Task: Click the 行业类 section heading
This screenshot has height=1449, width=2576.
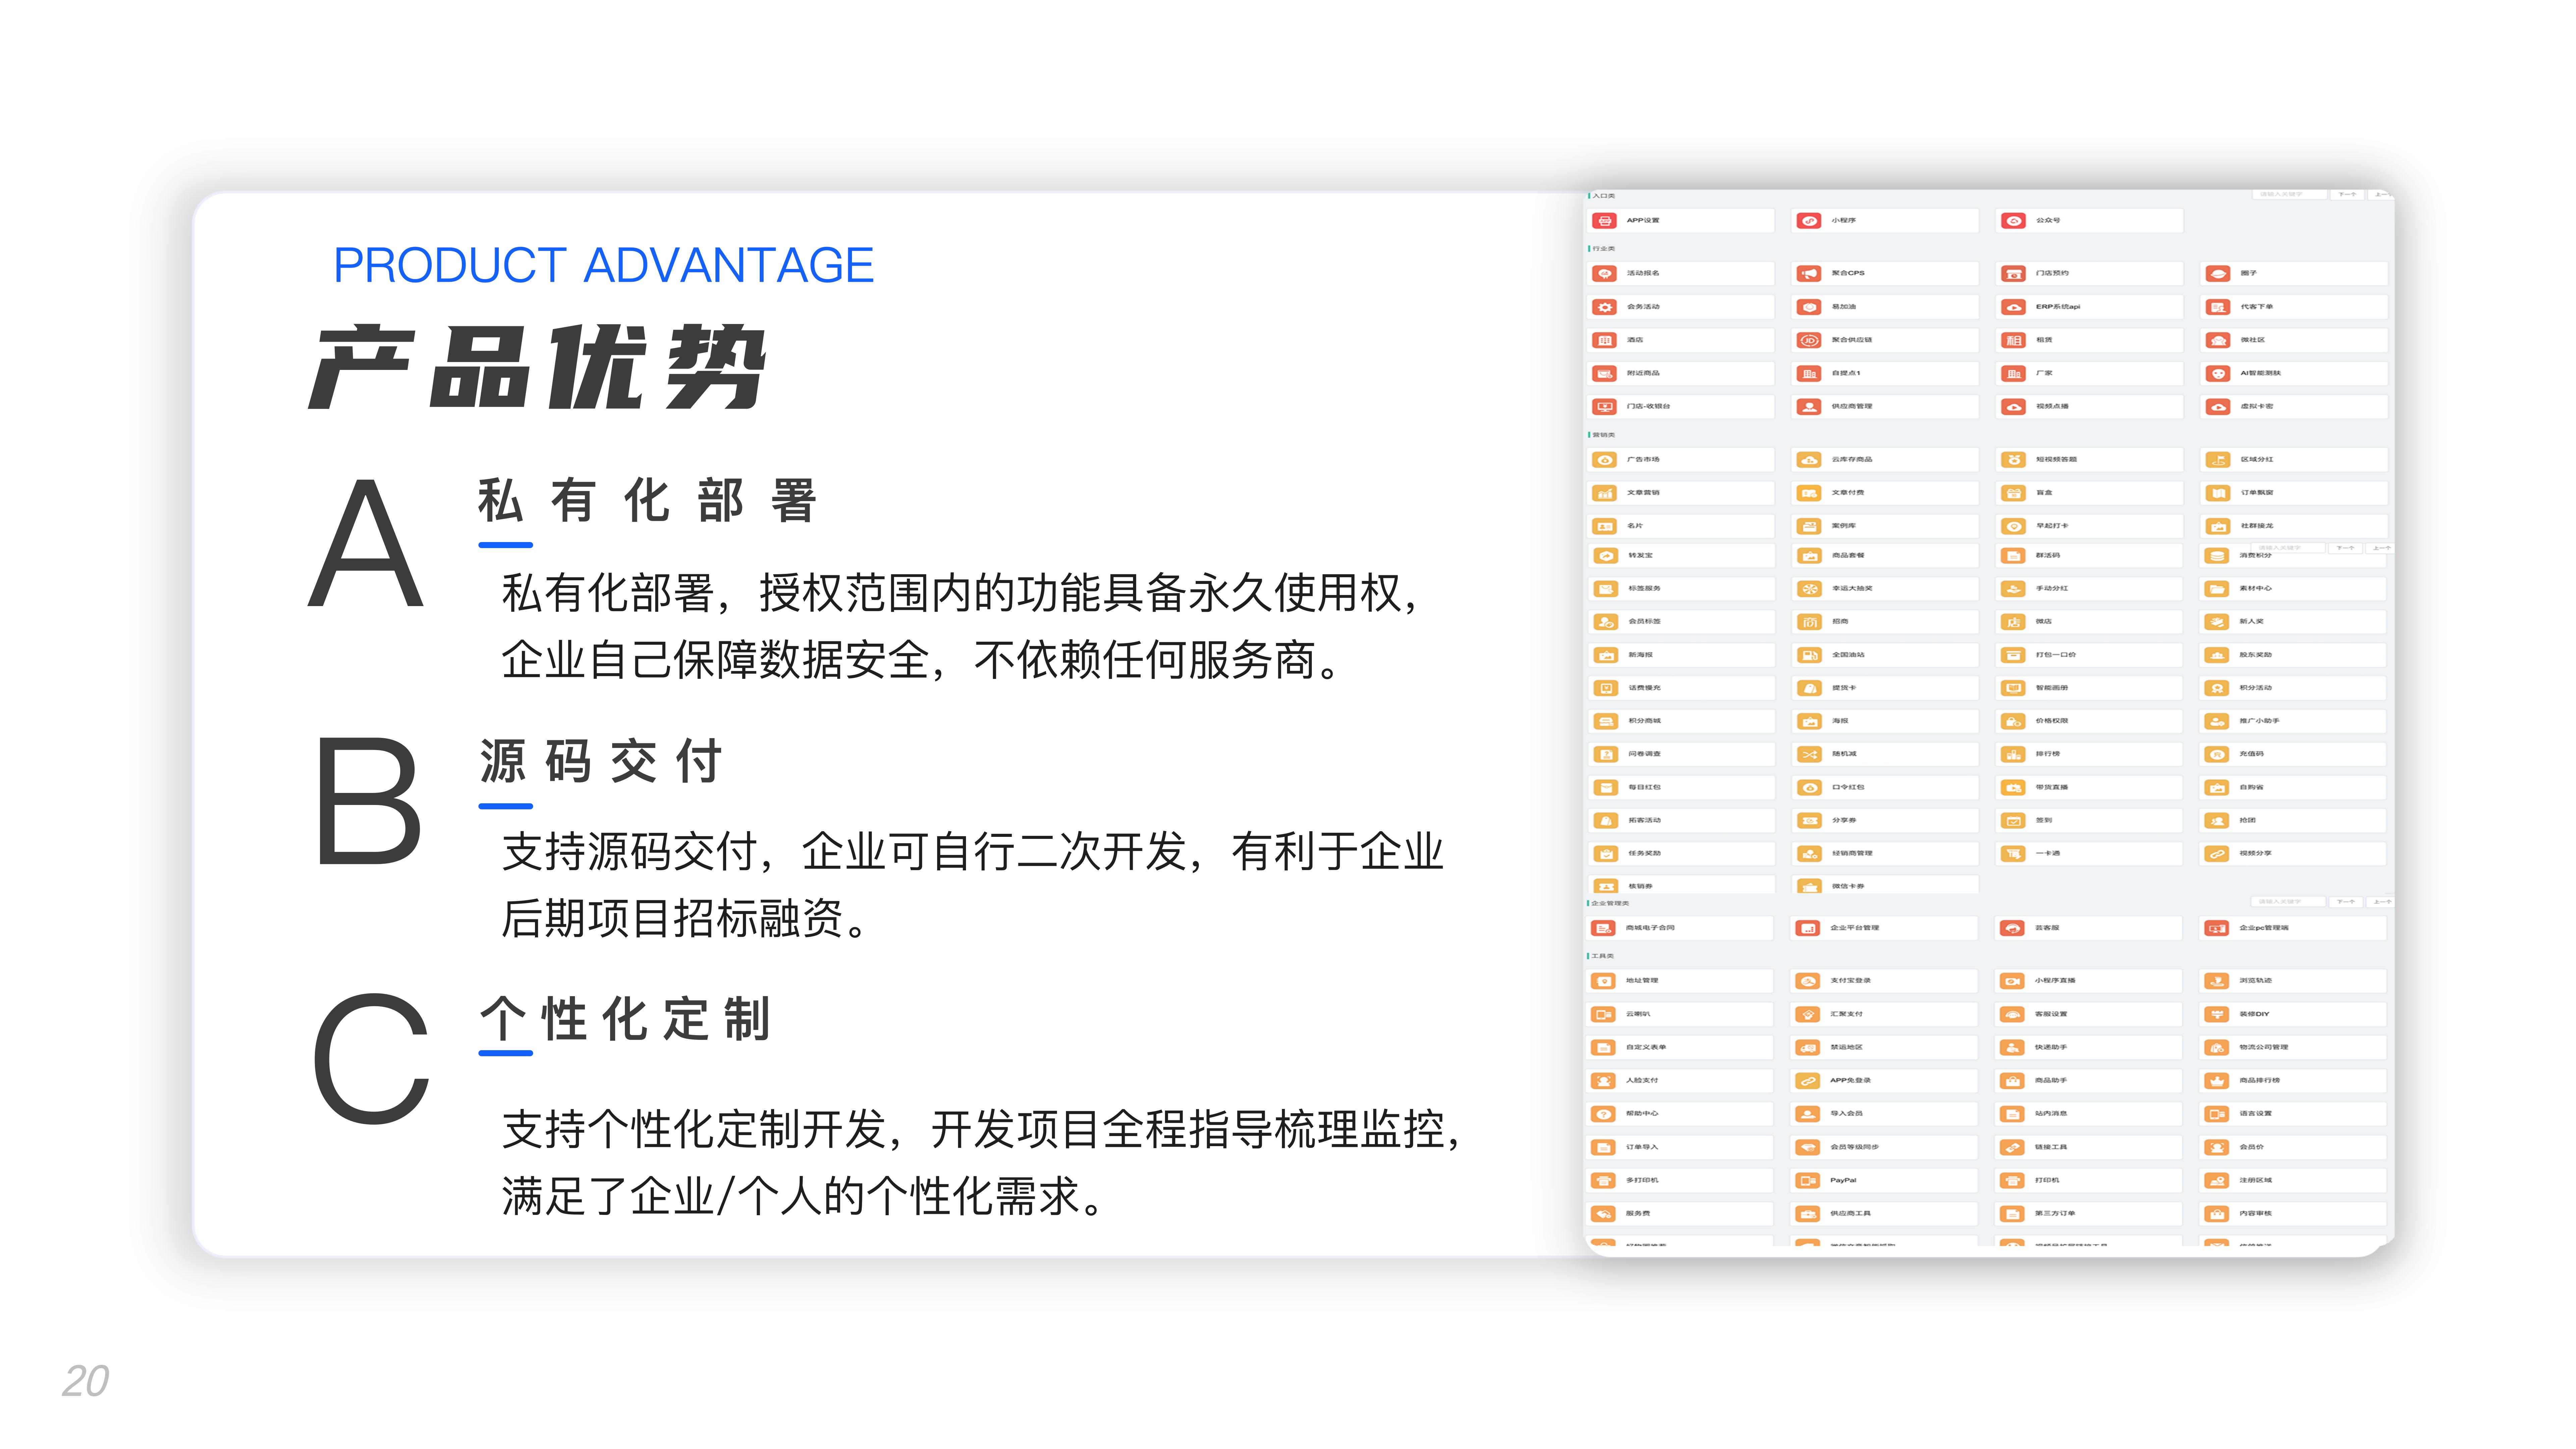Action: [x=1603, y=249]
